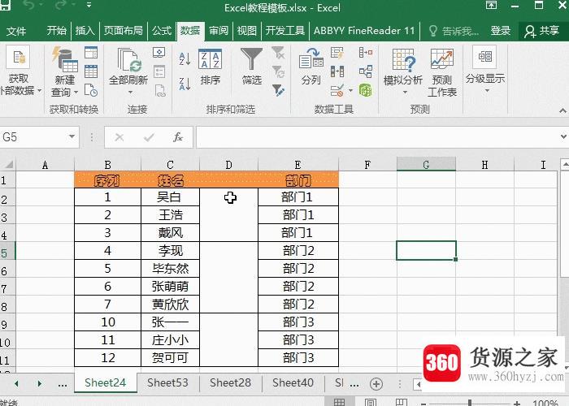Expand 模拟分析 what-if dropdown
569x406 pixels.
405,93
